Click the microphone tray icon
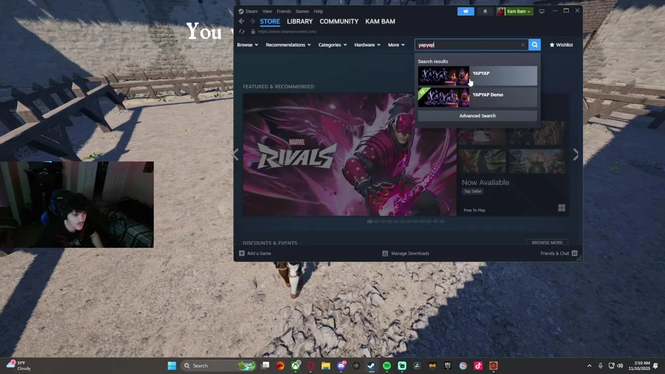This screenshot has height=374, width=665. 601,366
